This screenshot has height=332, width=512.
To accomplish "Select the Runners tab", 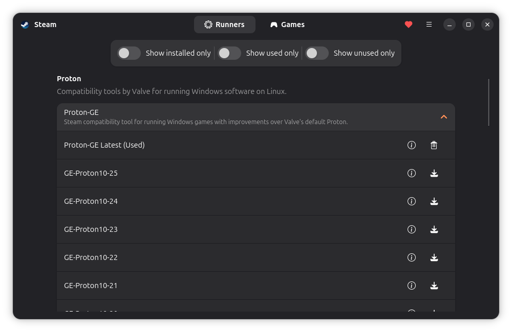I will click(x=224, y=24).
